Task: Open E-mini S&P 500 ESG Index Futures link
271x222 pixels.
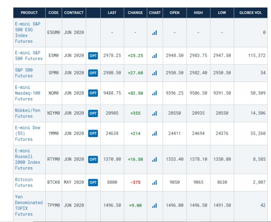Action: (28, 33)
